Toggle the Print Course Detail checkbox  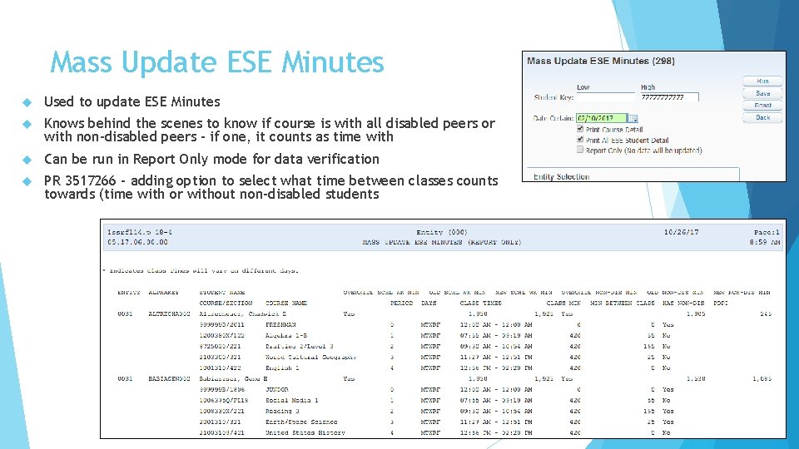click(x=580, y=130)
